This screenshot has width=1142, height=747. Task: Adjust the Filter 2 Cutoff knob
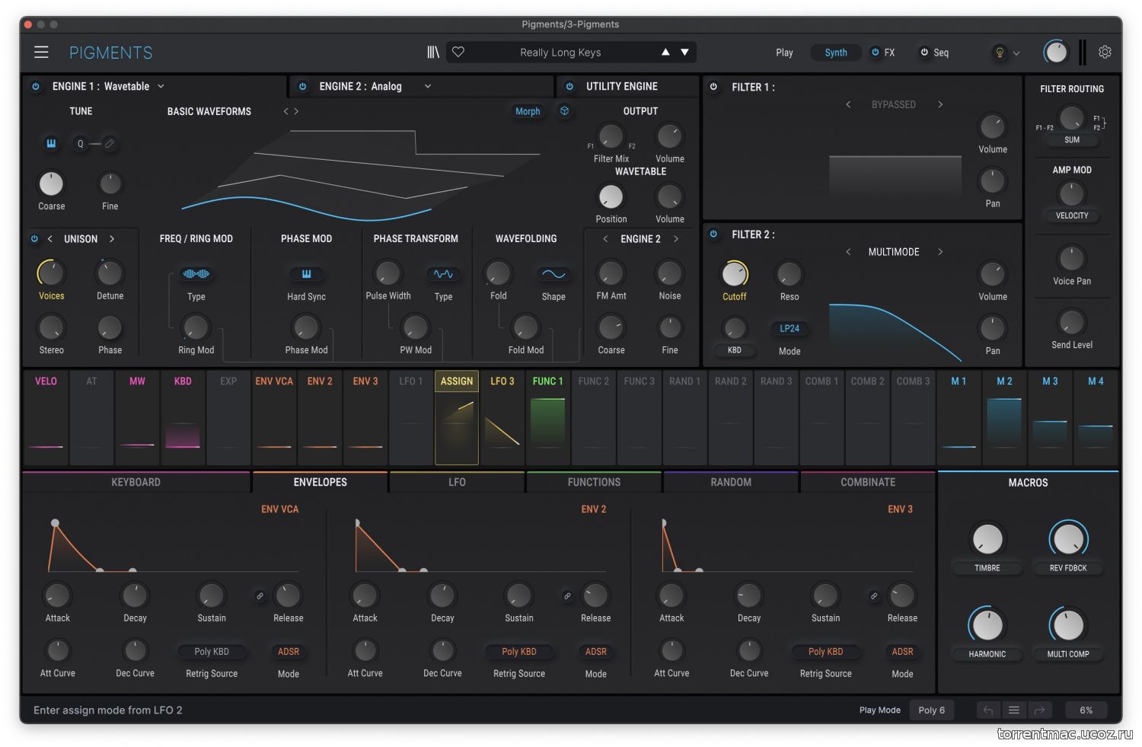point(735,273)
